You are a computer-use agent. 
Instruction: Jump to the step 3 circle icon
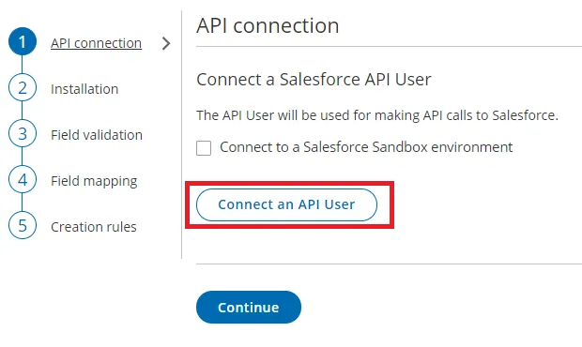pos(23,134)
